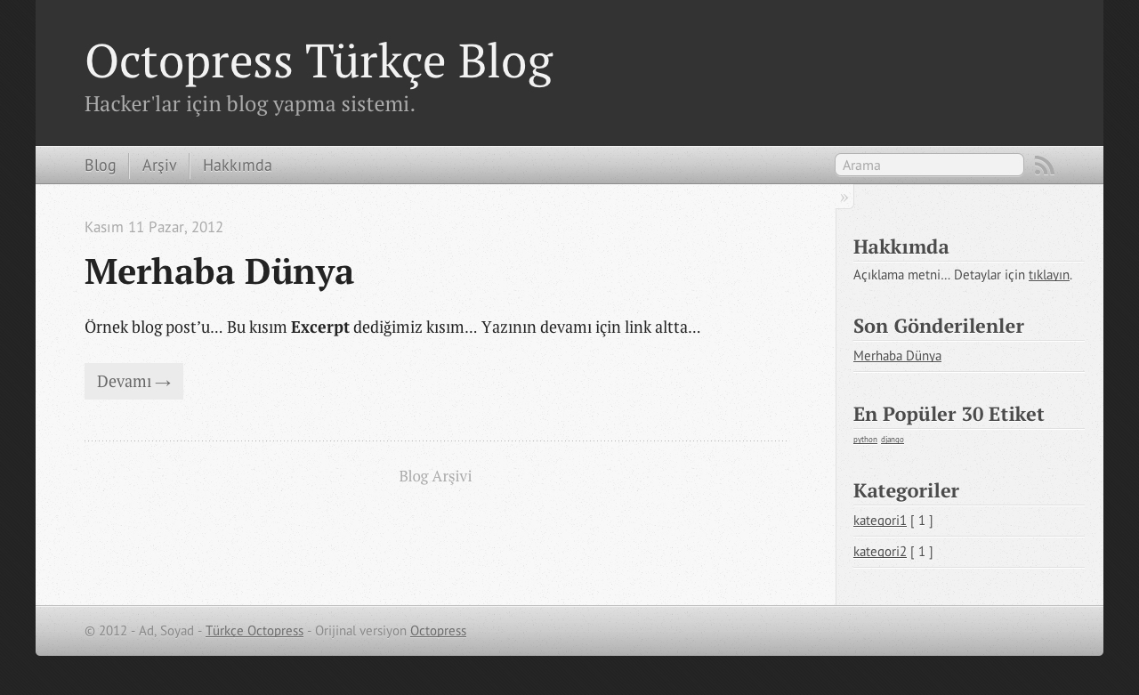Click the En Popüler 30 Etiket heading
1139x695 pixels.
tap(949, 414)
